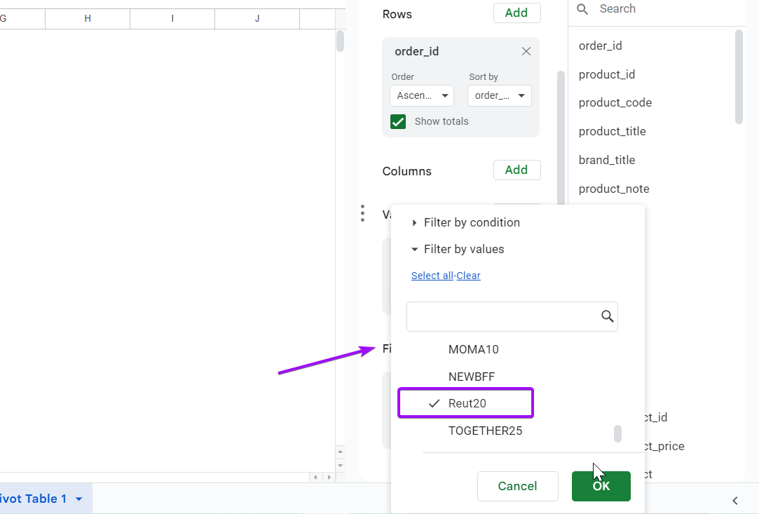Click the filter values list scrollbar
This screenshot has height=514, width=759.
(x=617, y=433)
